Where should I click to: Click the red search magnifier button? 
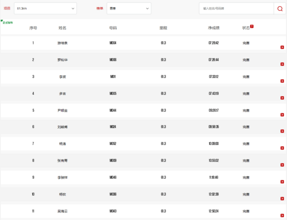(x=280, y=9)
